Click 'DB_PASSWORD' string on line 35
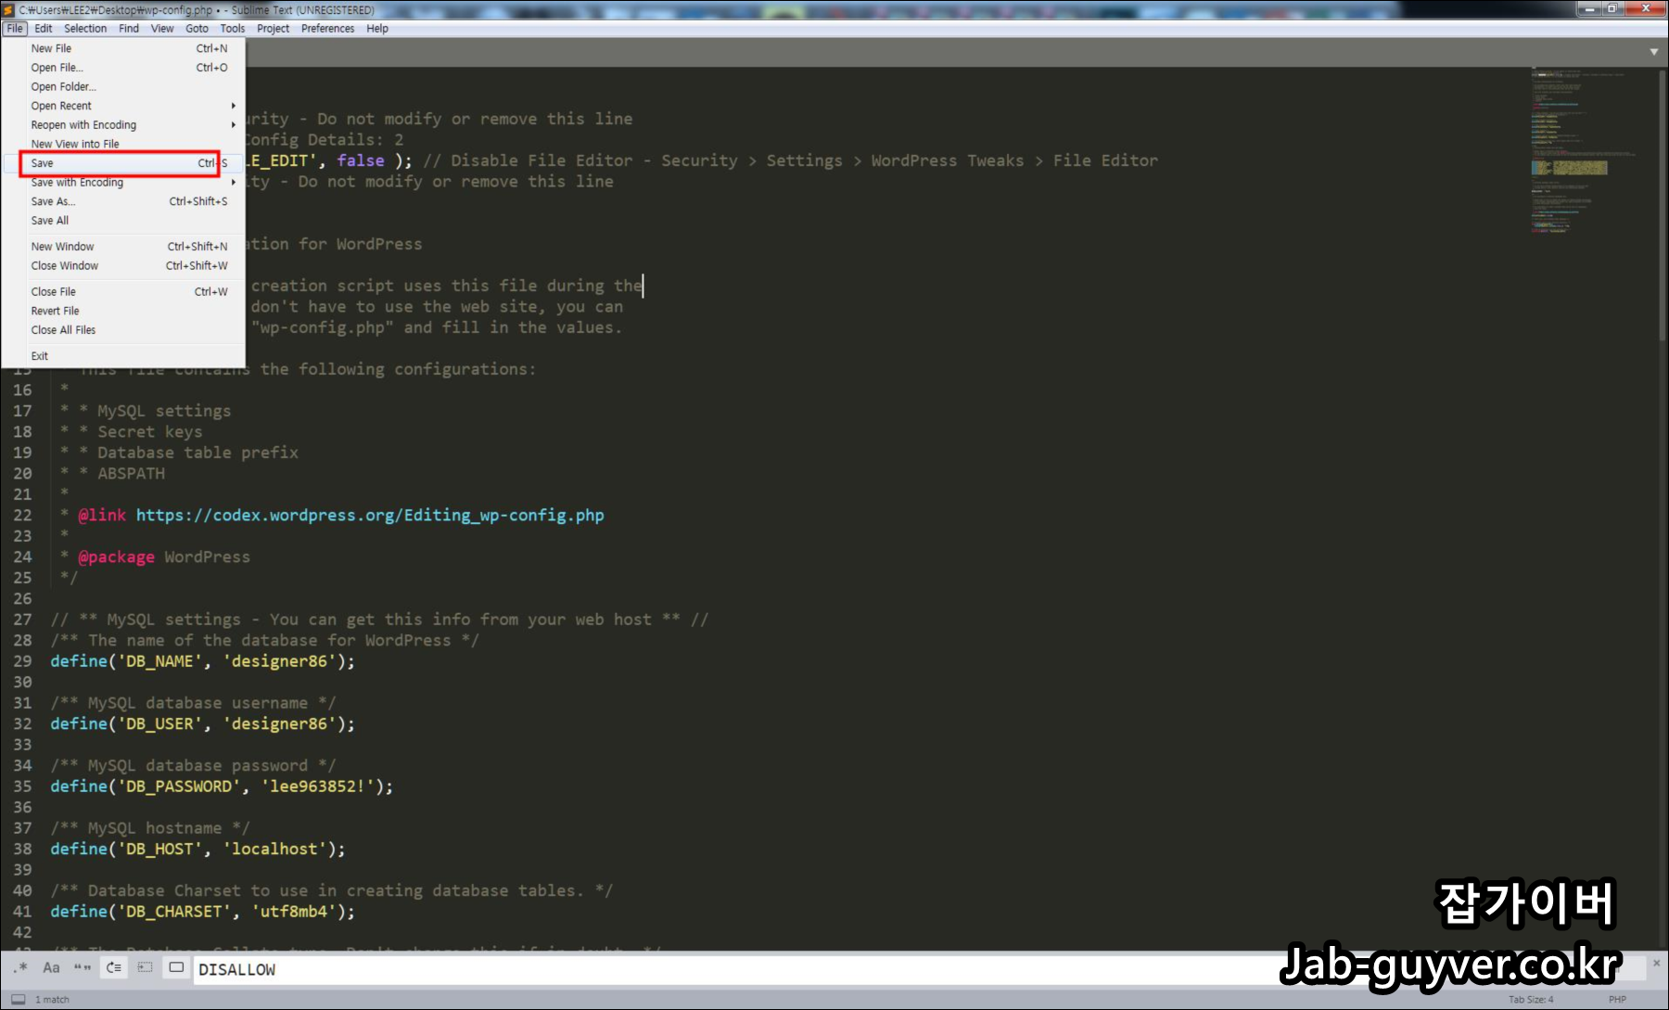Screen dimensions: 1669x1010 (x=179, y=786)
